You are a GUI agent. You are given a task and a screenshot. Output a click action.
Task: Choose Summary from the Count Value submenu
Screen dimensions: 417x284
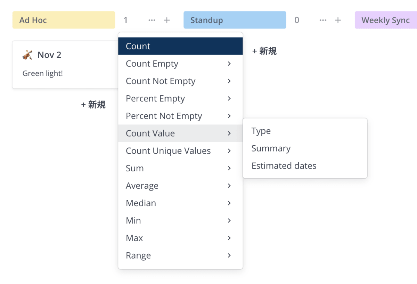271,148
